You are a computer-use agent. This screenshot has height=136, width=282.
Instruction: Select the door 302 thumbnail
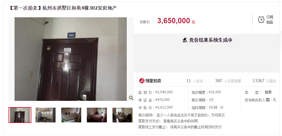coord(20,115)
